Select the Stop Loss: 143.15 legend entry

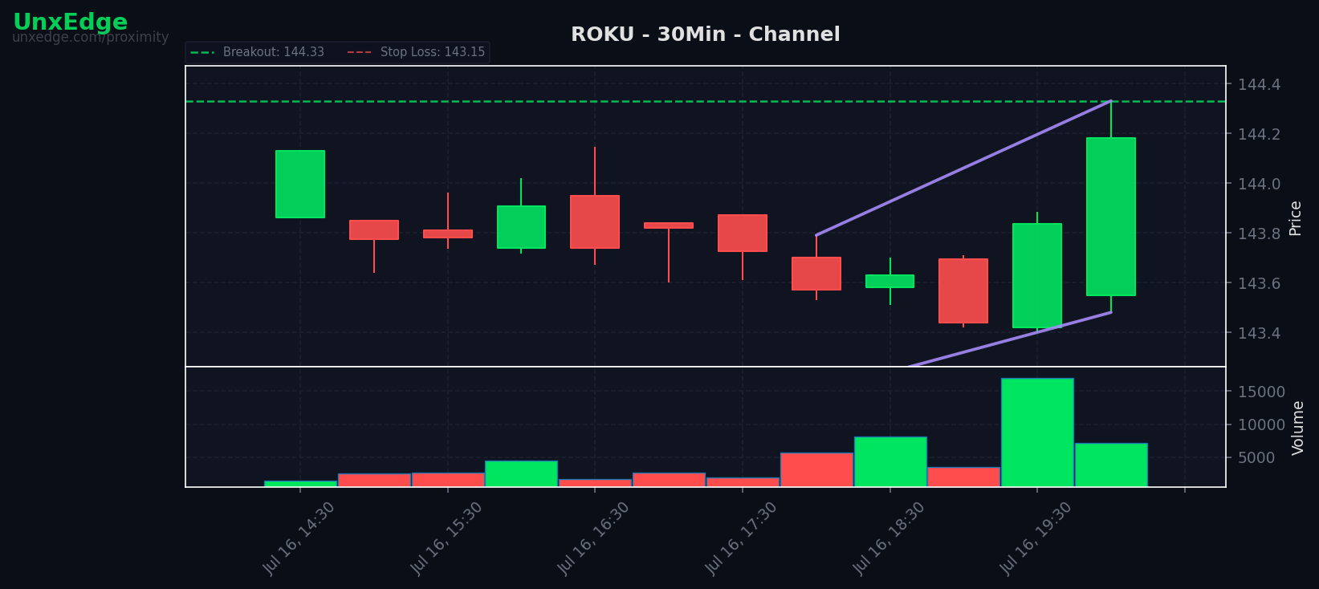416,52
